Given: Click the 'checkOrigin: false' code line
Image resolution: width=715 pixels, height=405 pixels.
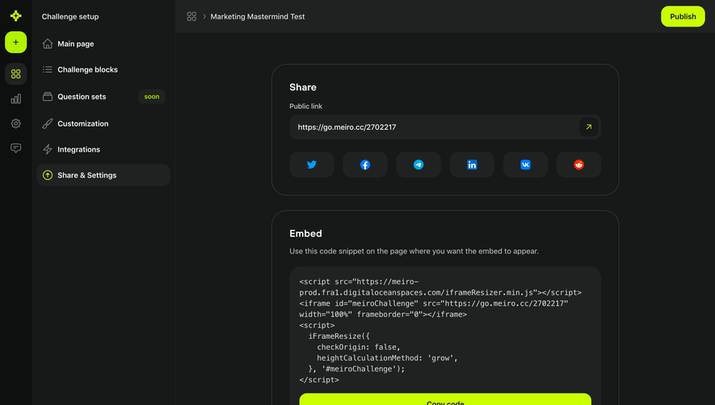Looking at the screenshot, I should [x=359, y=347].
